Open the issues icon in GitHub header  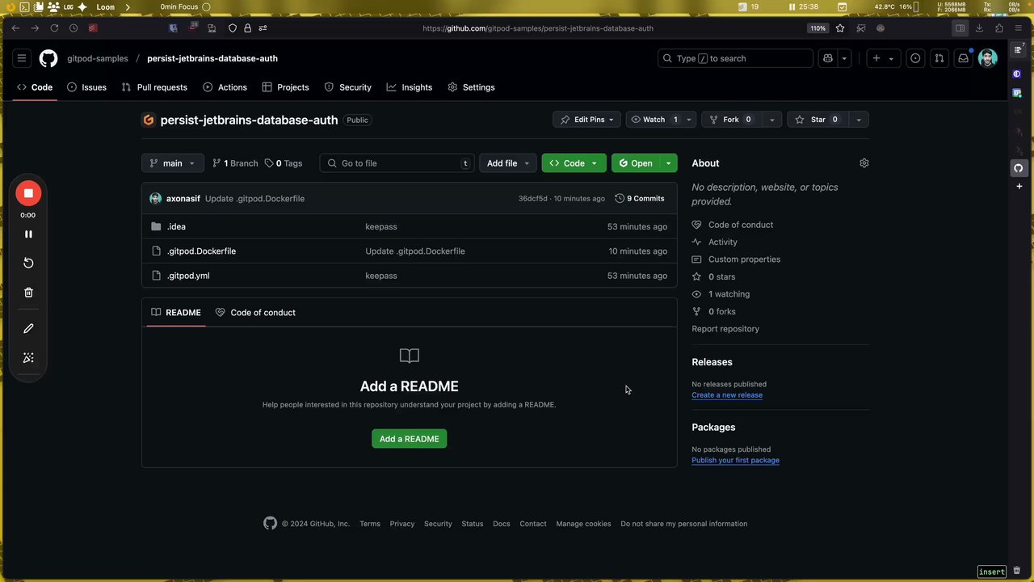[x=915, y=58]
